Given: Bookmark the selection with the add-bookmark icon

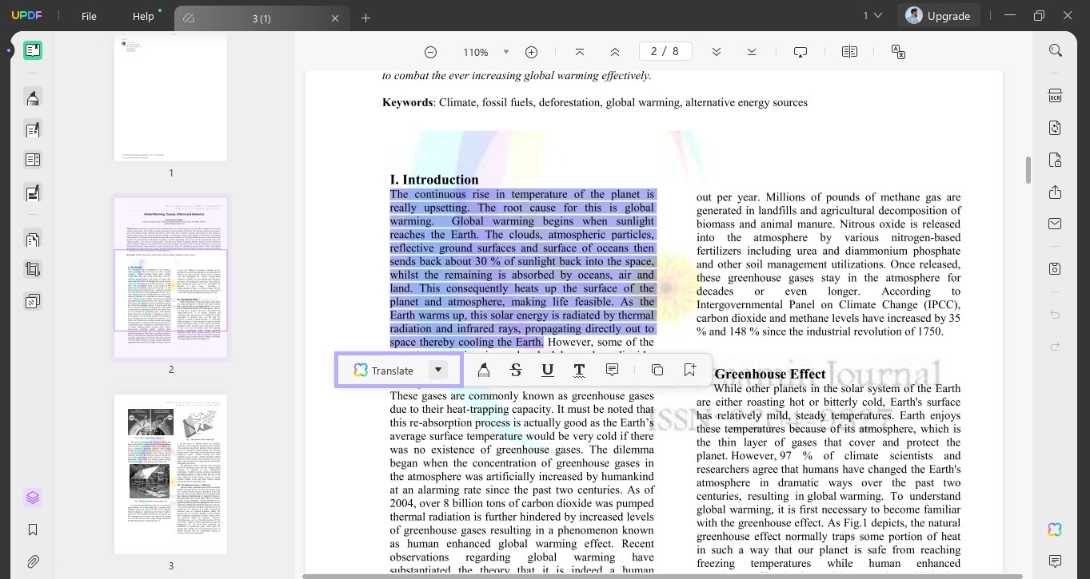Looking at the screenshot, I should point(689,370).
